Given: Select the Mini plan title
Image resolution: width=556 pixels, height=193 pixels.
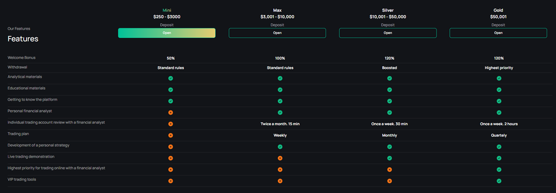Looking at the screenshot, I should point(167,10).
